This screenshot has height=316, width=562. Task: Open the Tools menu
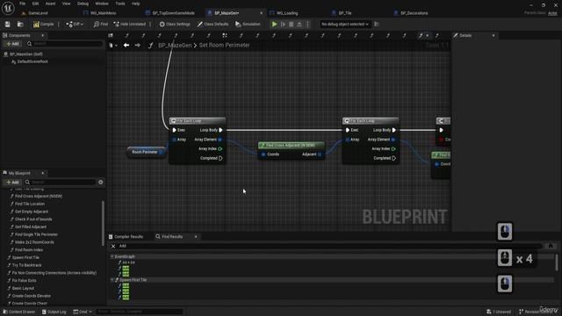pyautogui.click(x=120, y=4)
